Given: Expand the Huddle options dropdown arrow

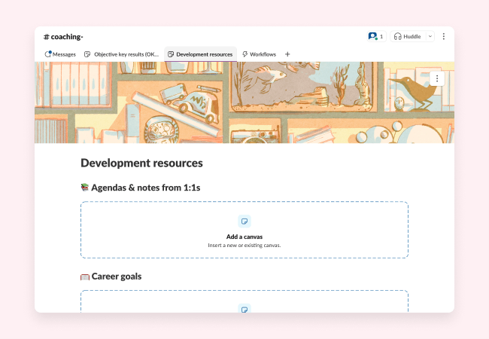Looking at the screenshot, I should point(430,36).
